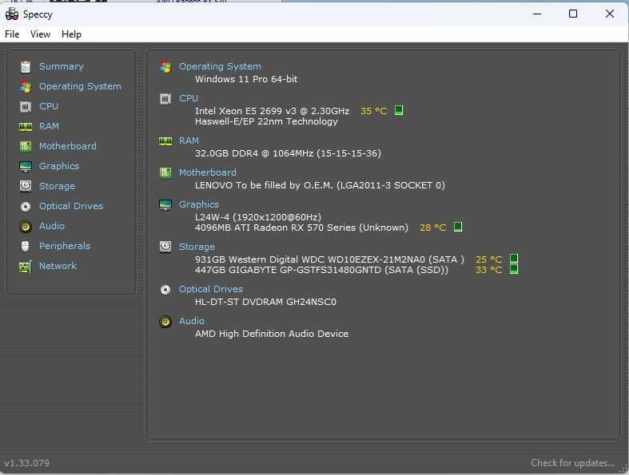629x475 pixels.
Task: Click the hard drive icon beside Storage heading
Action: (165, 247)
